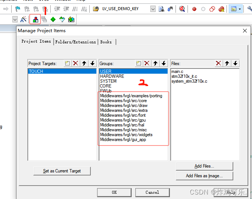
Task: Open the Pack Installer icon
Action: (x=71, y=19)
